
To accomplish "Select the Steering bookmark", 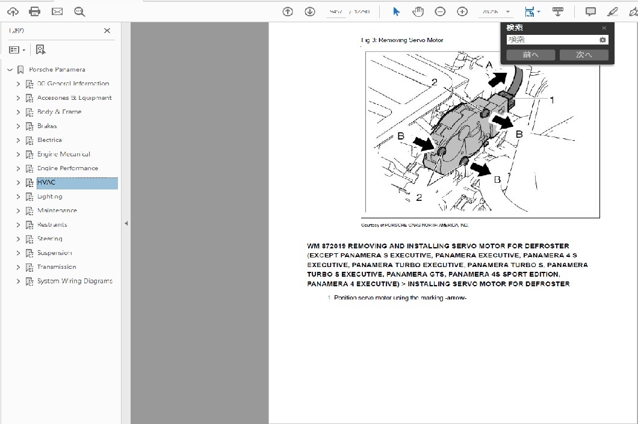I will tap(49, 239).
